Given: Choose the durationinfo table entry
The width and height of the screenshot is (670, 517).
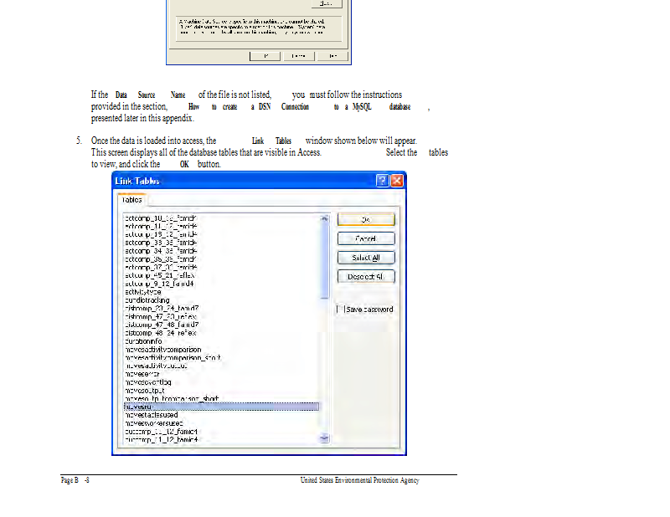Looking at the screenshot, I should click(x=142, y=340).
